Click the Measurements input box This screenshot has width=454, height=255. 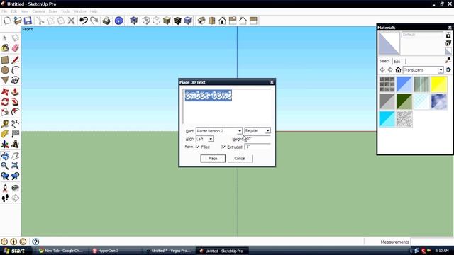click(x=432, y=242)
